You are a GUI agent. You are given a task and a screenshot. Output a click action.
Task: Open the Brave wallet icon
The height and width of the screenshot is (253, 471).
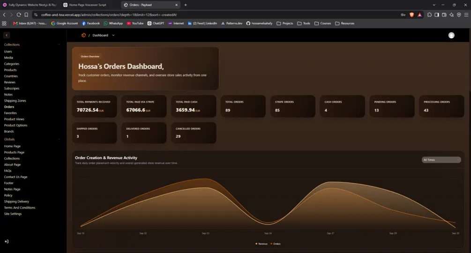pyautogui.click(x=444, y=15)
